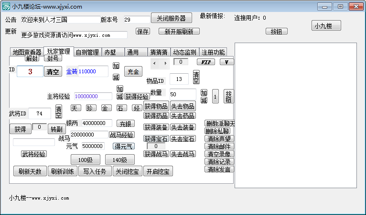Select the 动态监测 tab

[x=184, y=52]
